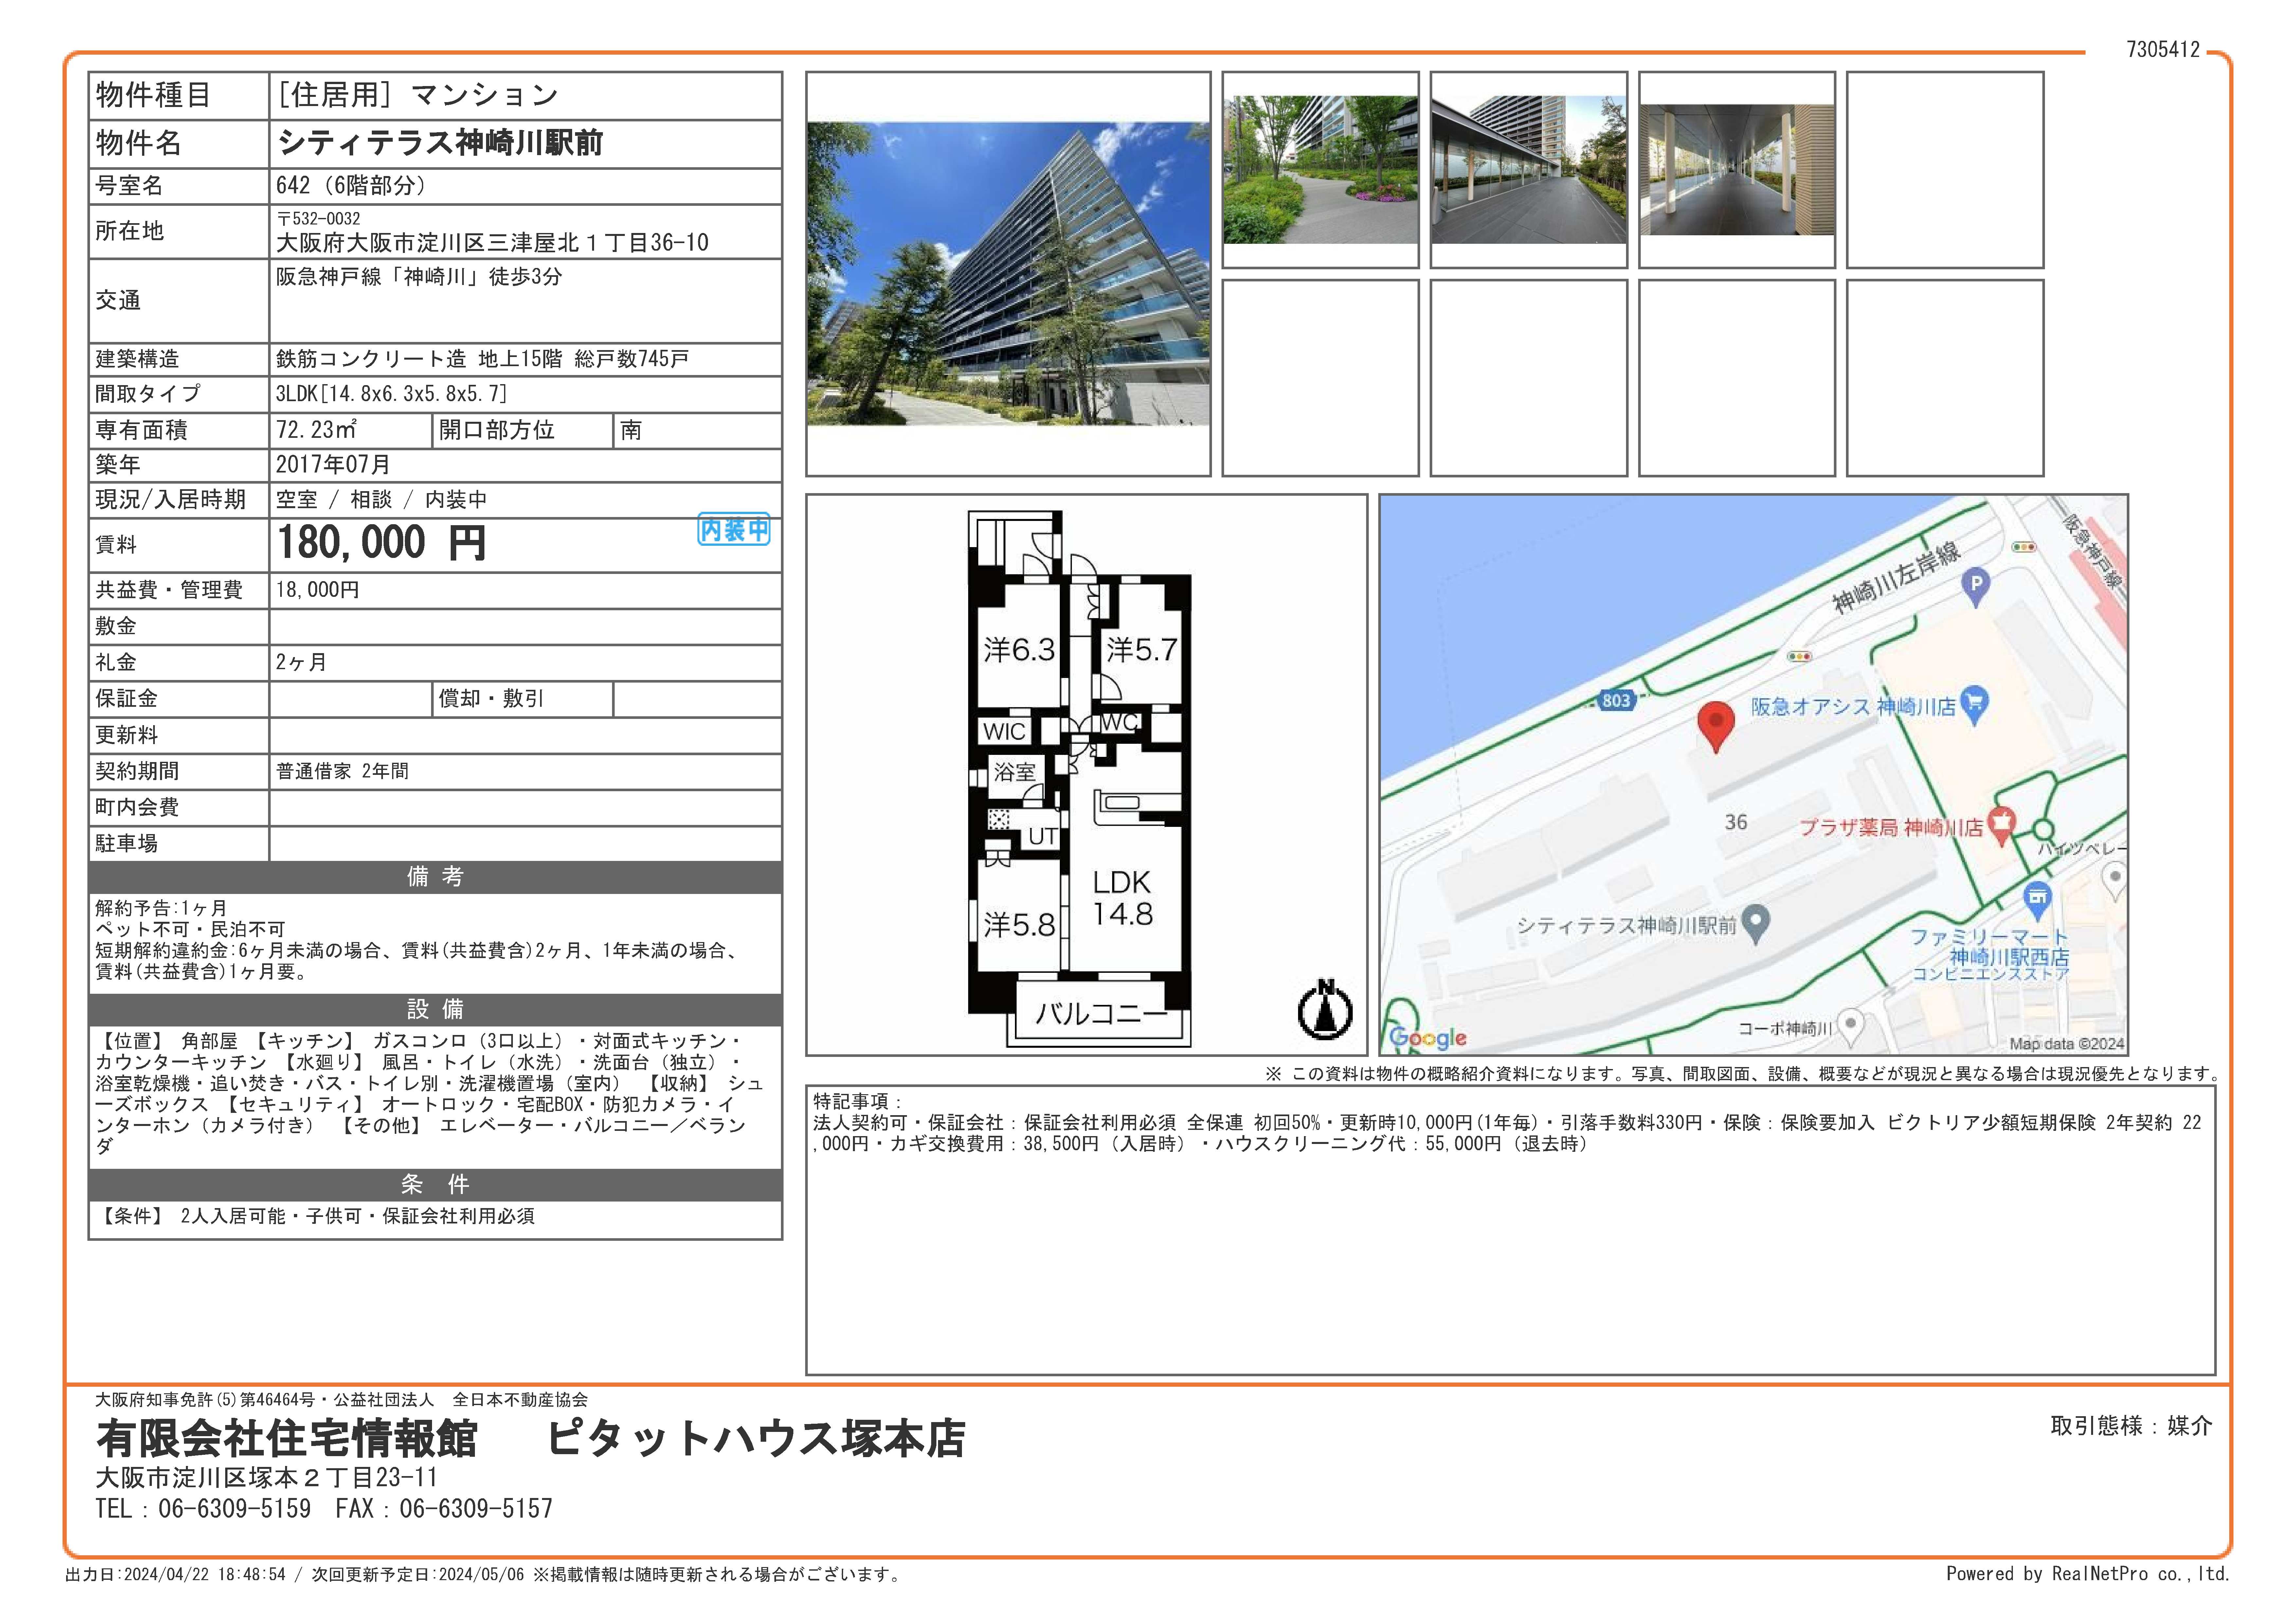The image size is (2296, 1623).
Task: Click the rent value 180,000 円
Action: click(381, 543)
